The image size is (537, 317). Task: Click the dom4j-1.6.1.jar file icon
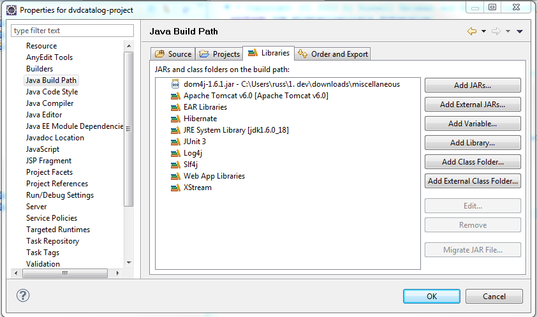pyautogui.click(x=175, y=84)
